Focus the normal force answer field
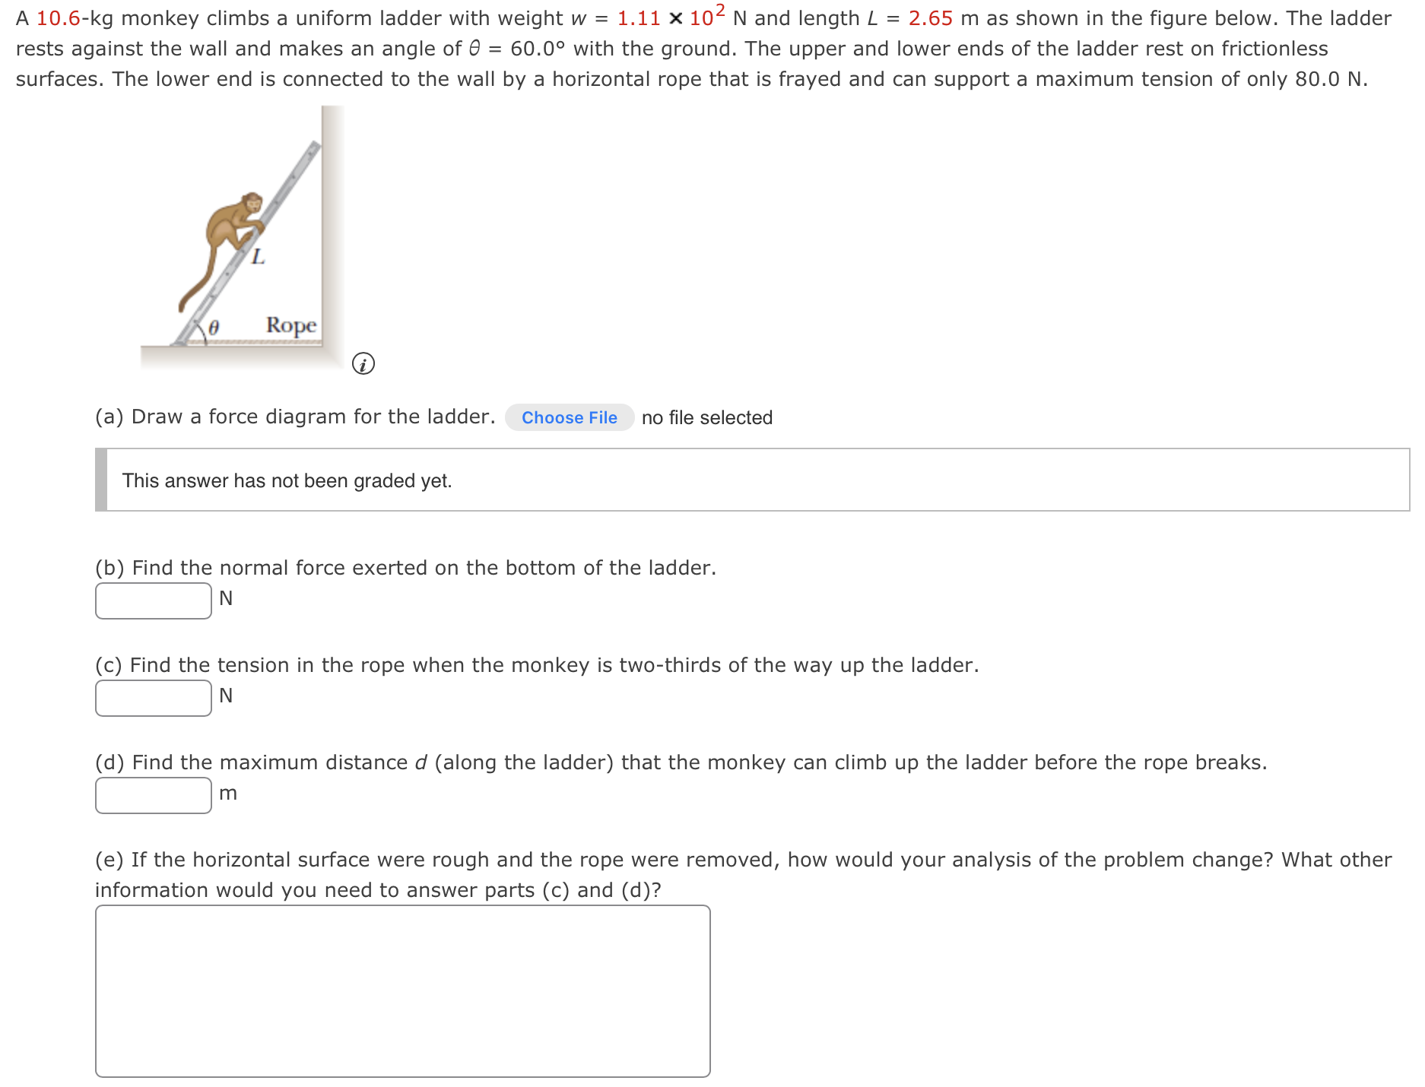 pos(154,601)
